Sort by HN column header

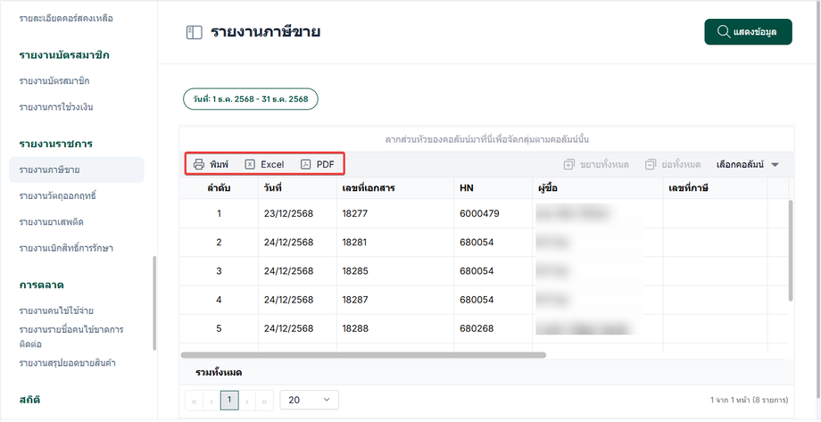(493, 188)
